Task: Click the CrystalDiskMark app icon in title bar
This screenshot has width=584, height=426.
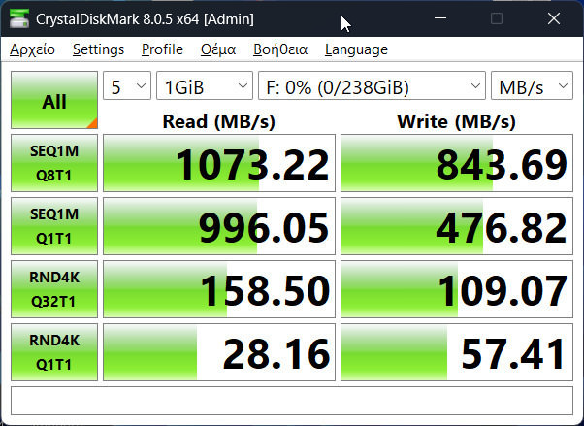Action: click(18, 18)
